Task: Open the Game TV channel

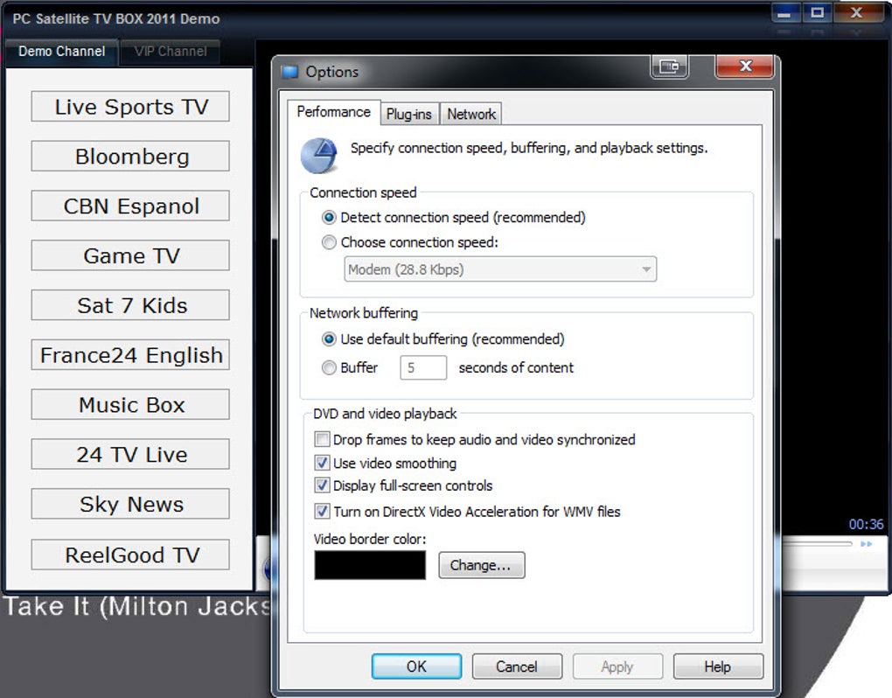Action: pos(130,255)
